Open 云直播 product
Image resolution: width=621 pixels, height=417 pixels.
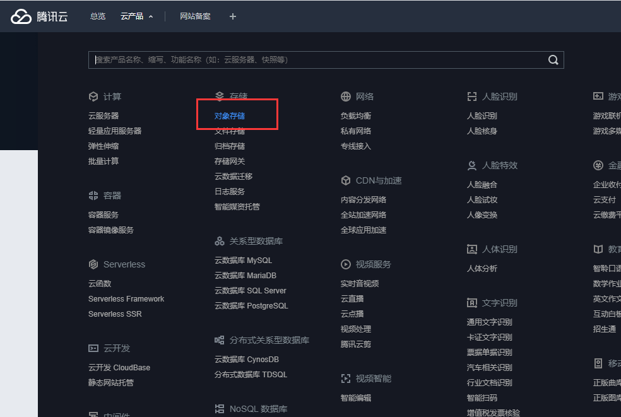point(352,299)
